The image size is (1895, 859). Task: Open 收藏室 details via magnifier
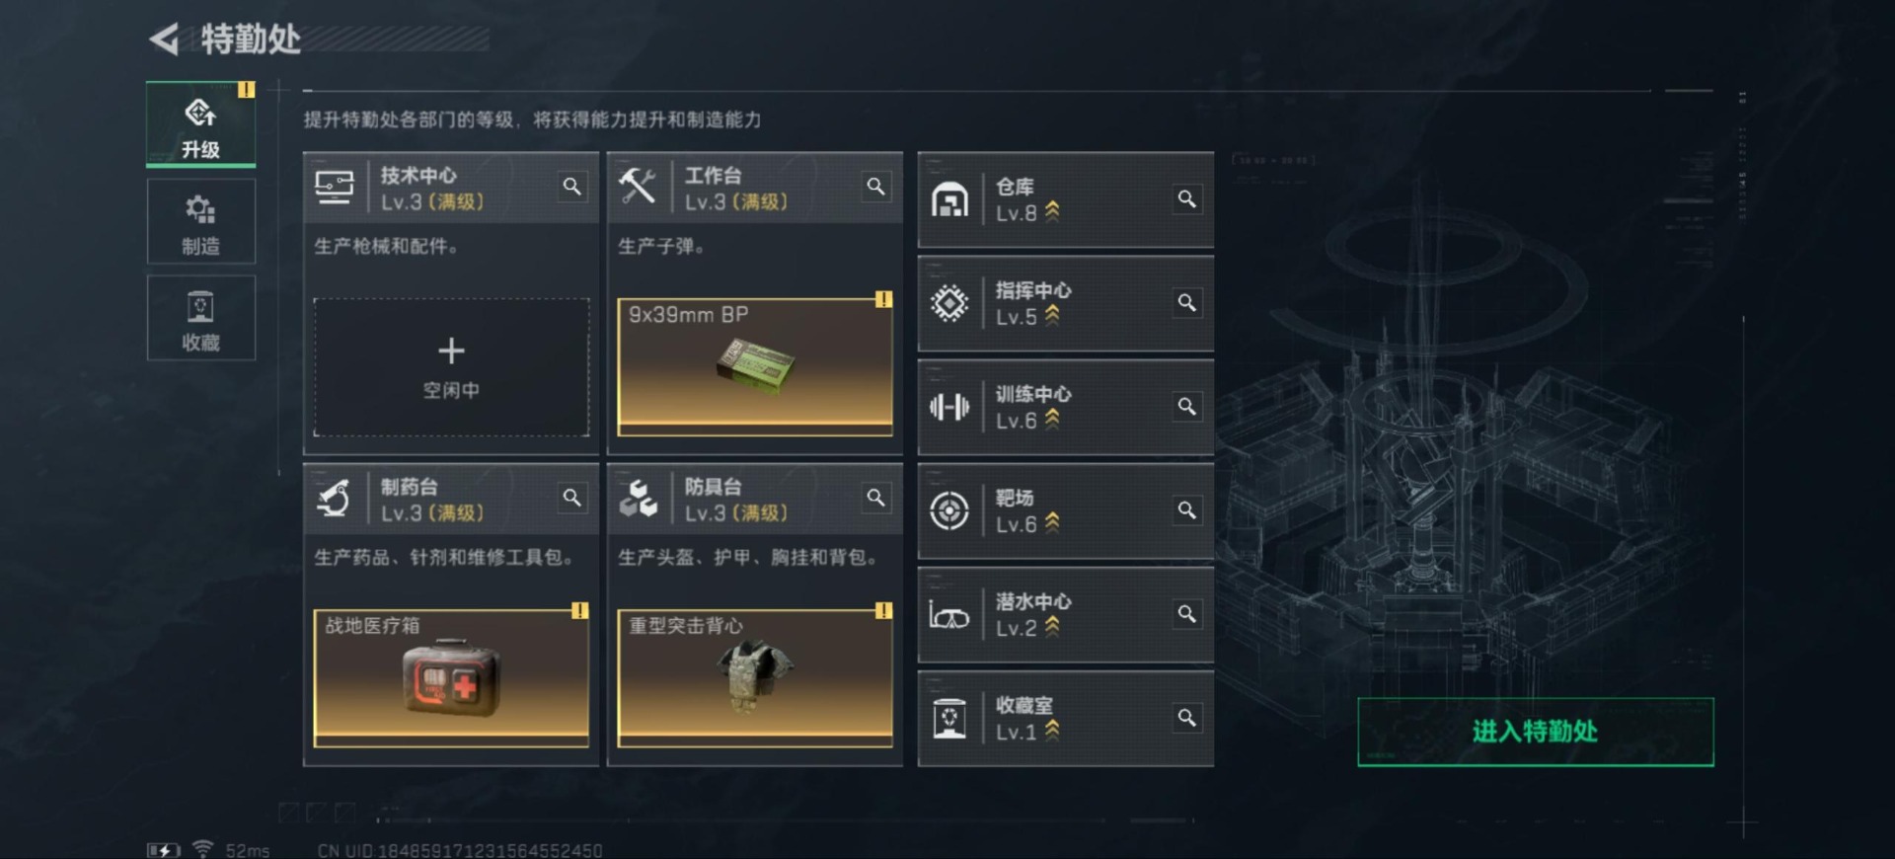pos(1187,718)
